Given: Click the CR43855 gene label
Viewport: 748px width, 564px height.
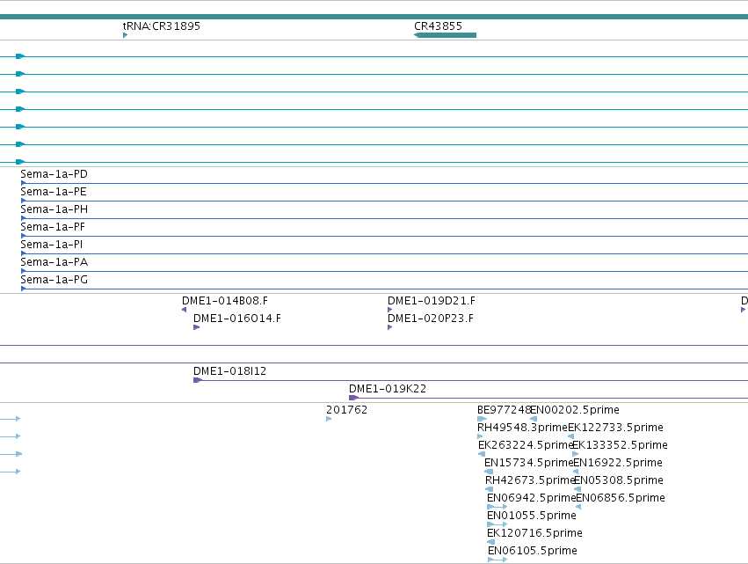Looking at the screenshot, I should click(438, 26).
